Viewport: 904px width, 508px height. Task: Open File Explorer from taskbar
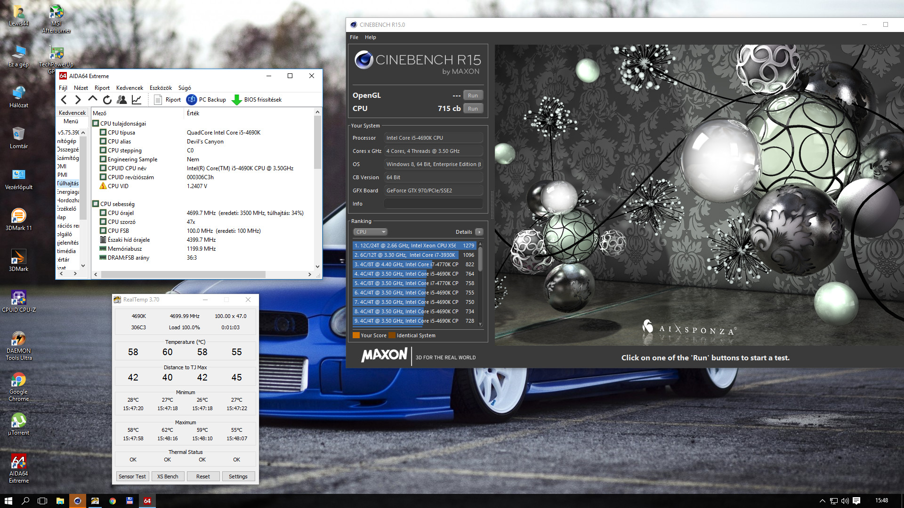pyautogui.click(x=60, y=501)
